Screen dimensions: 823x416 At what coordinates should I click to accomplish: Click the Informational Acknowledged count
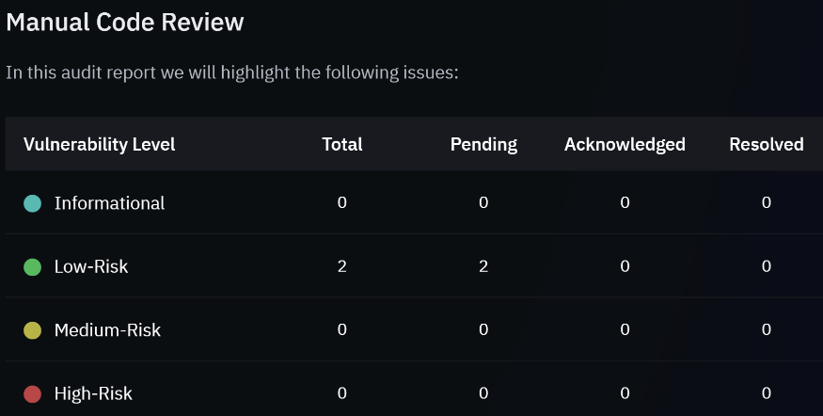(625, 202)
